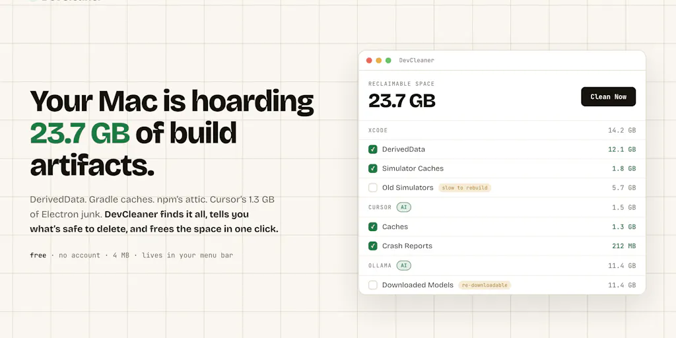Click the 1.3 GB Caches size
Viewport: 676px width, 338px height.
click(x=624, y=227)
